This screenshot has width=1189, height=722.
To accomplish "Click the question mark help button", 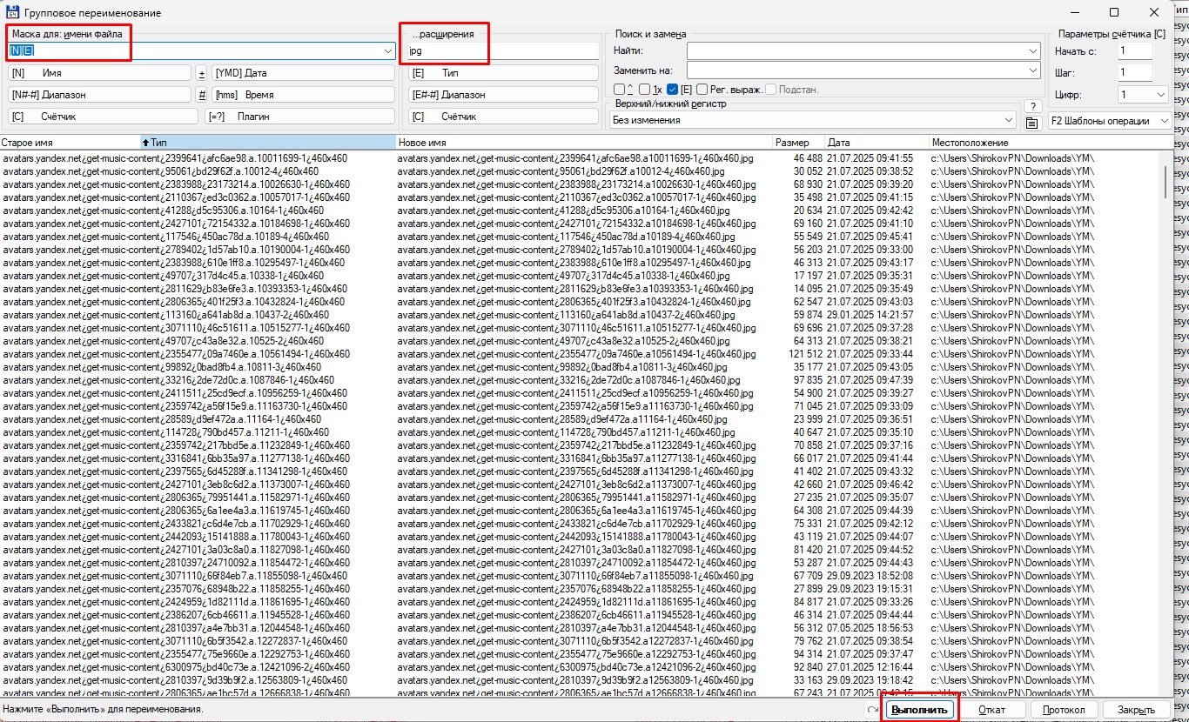I will (x=1031, y=106).
